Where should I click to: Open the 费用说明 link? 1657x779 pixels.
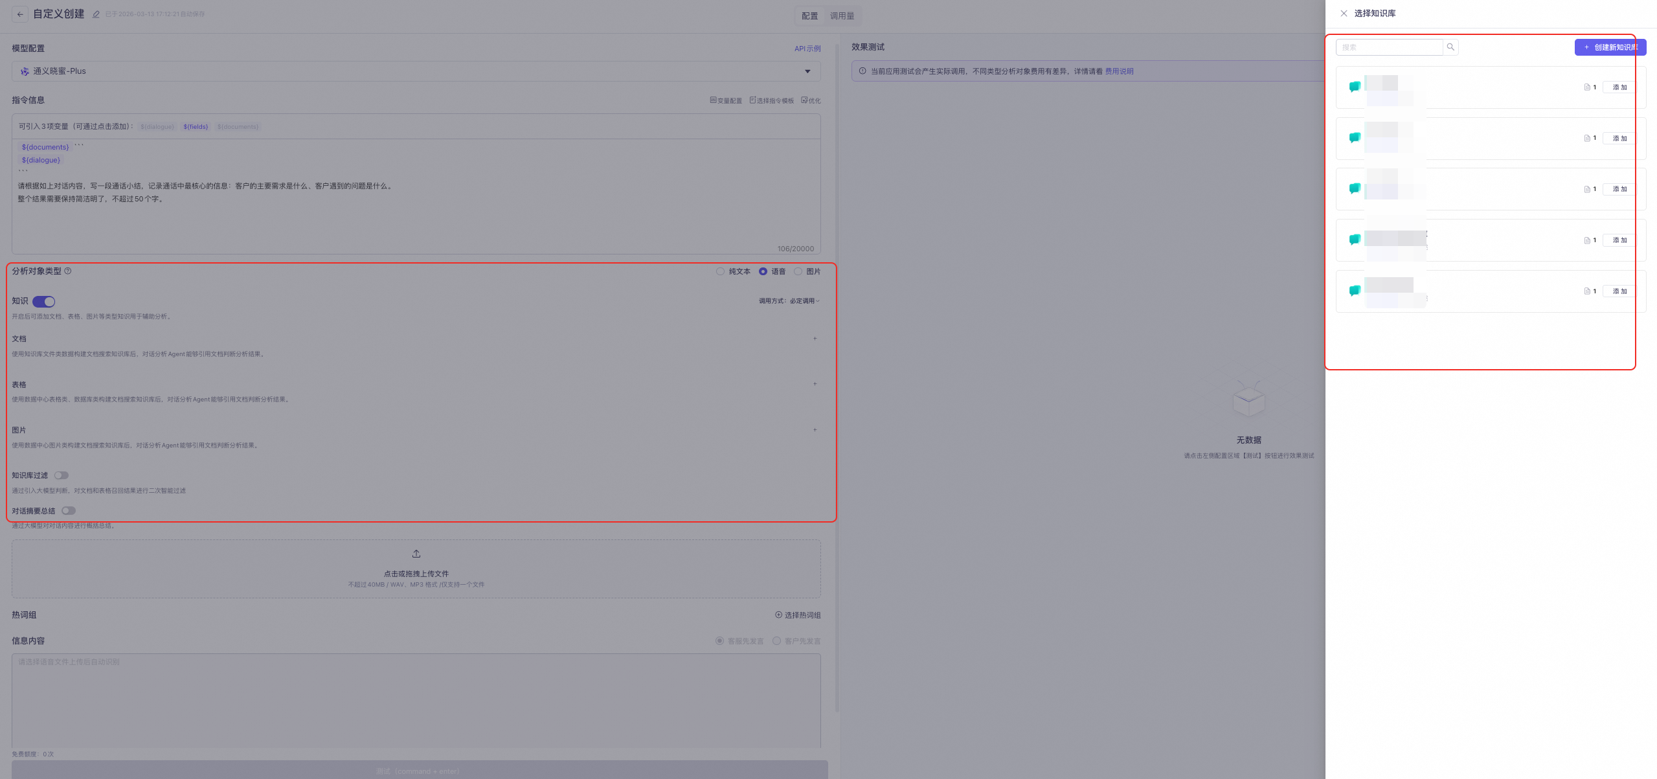tap(1119, 71)
